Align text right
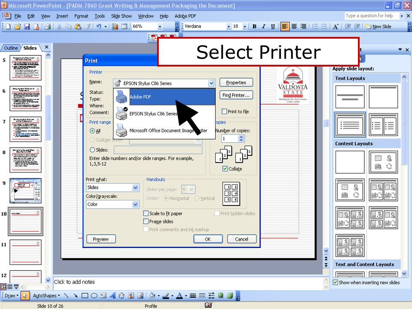The image size is (412, 309). click(x=303, y=27)
